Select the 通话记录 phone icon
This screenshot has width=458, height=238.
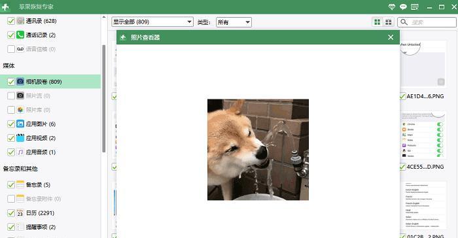click(x=20, y=35)
